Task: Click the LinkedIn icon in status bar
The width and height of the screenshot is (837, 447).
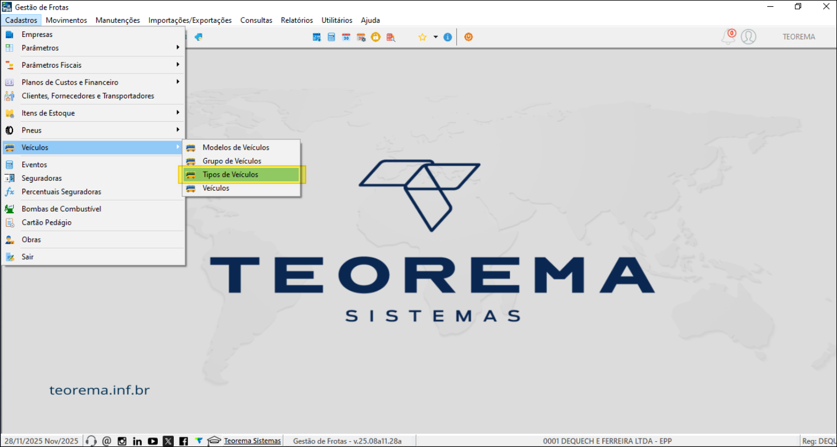Action: click(x=137, y=441)
